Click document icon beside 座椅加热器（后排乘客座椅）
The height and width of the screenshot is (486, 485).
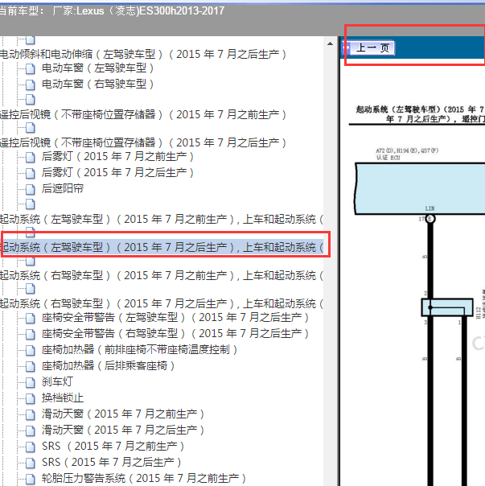point(30,366)
